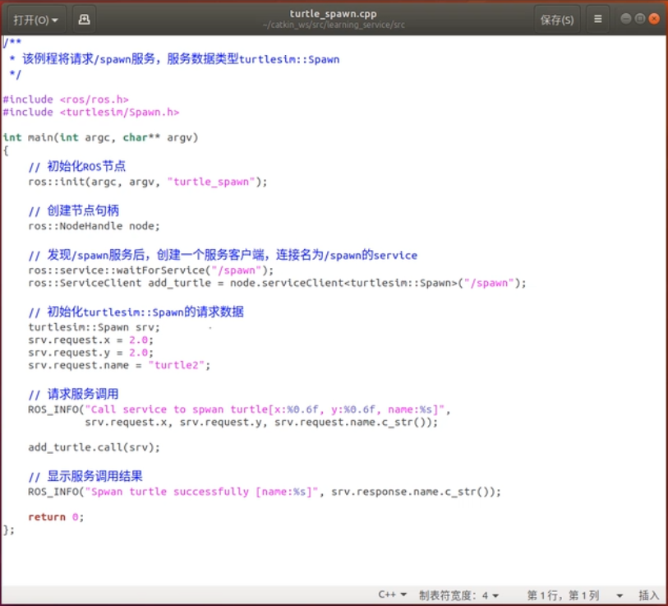Click the int main(int argc, char** argv) line
This screenshot has width=668, height=606.
100,137
